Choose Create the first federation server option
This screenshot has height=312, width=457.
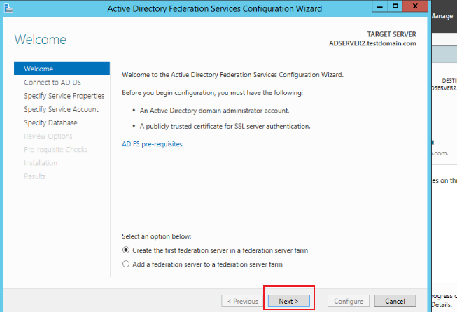coord(215,250)
